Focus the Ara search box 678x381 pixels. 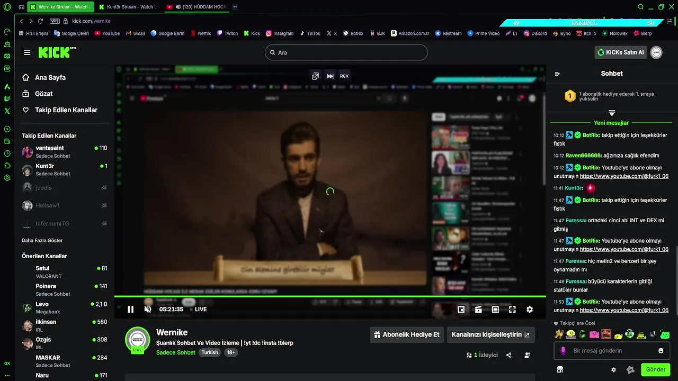(346, 52)
